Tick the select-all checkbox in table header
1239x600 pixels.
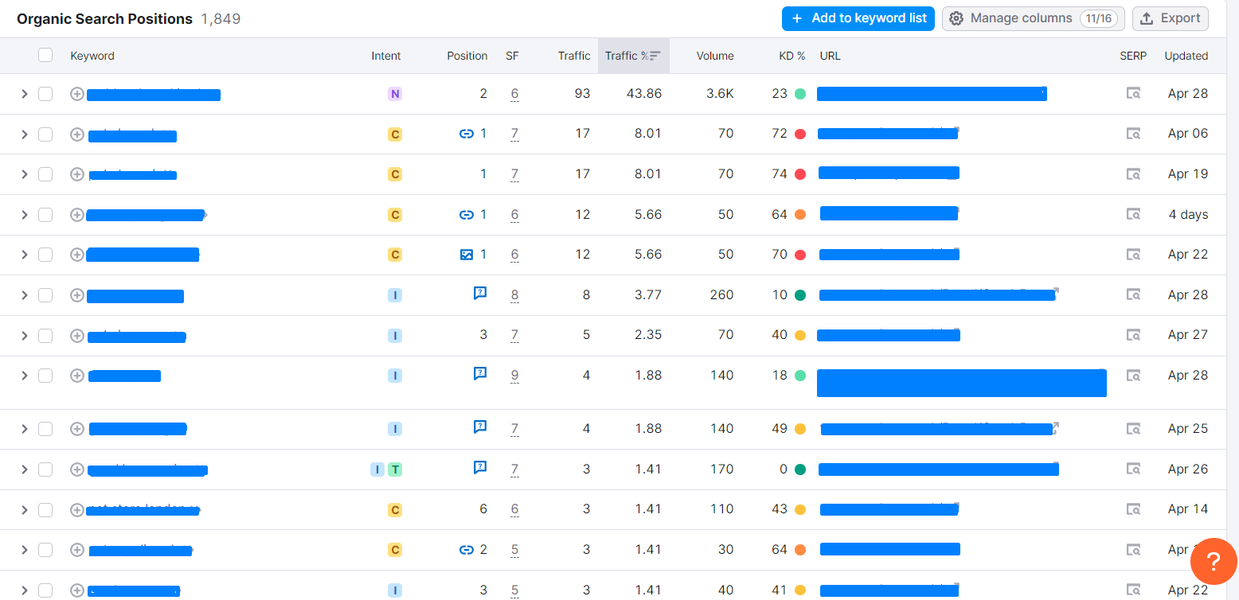point(45,55)
